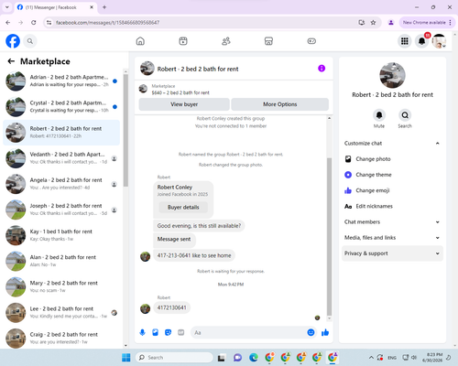Expand the Chat members section
This screenshot has width=458, height=366.
[392, 222]
